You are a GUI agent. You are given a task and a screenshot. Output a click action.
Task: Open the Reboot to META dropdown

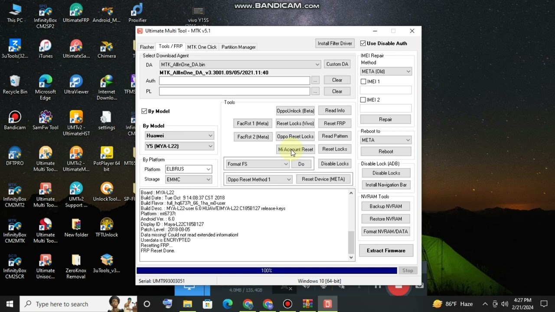click(x=385, y=140)
